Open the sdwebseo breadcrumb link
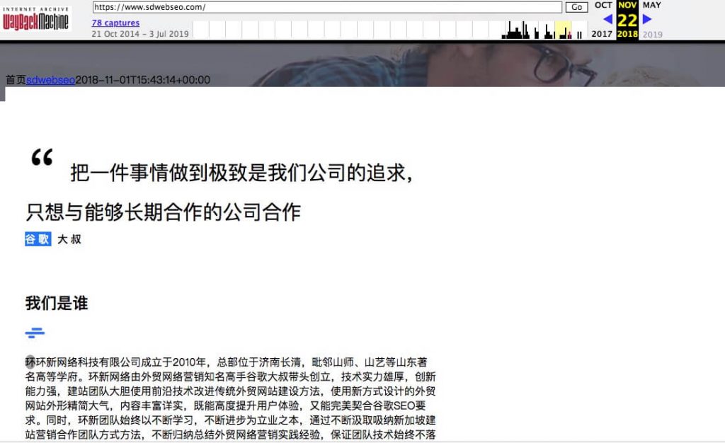Image resolution: width=725 pixels, height=443 pixels. [50, 80]
